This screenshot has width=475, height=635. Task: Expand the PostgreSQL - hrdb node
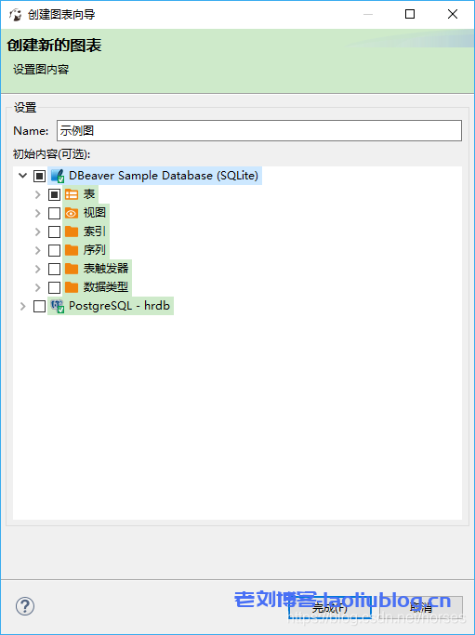coord(22,306)
